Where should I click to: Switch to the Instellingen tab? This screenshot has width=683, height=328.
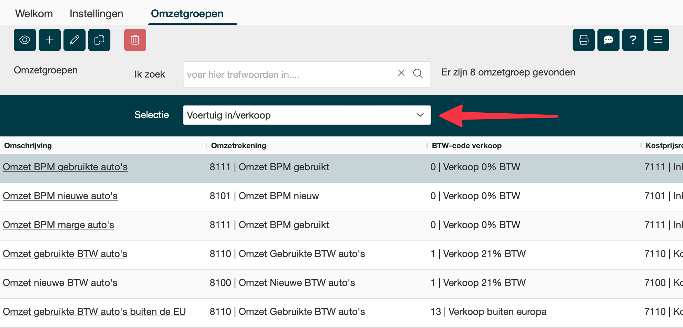[96, 13]
